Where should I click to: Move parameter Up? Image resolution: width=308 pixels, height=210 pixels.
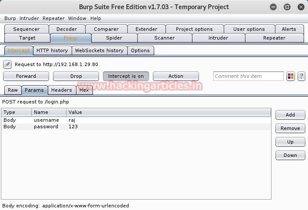[x=290, y=142]
